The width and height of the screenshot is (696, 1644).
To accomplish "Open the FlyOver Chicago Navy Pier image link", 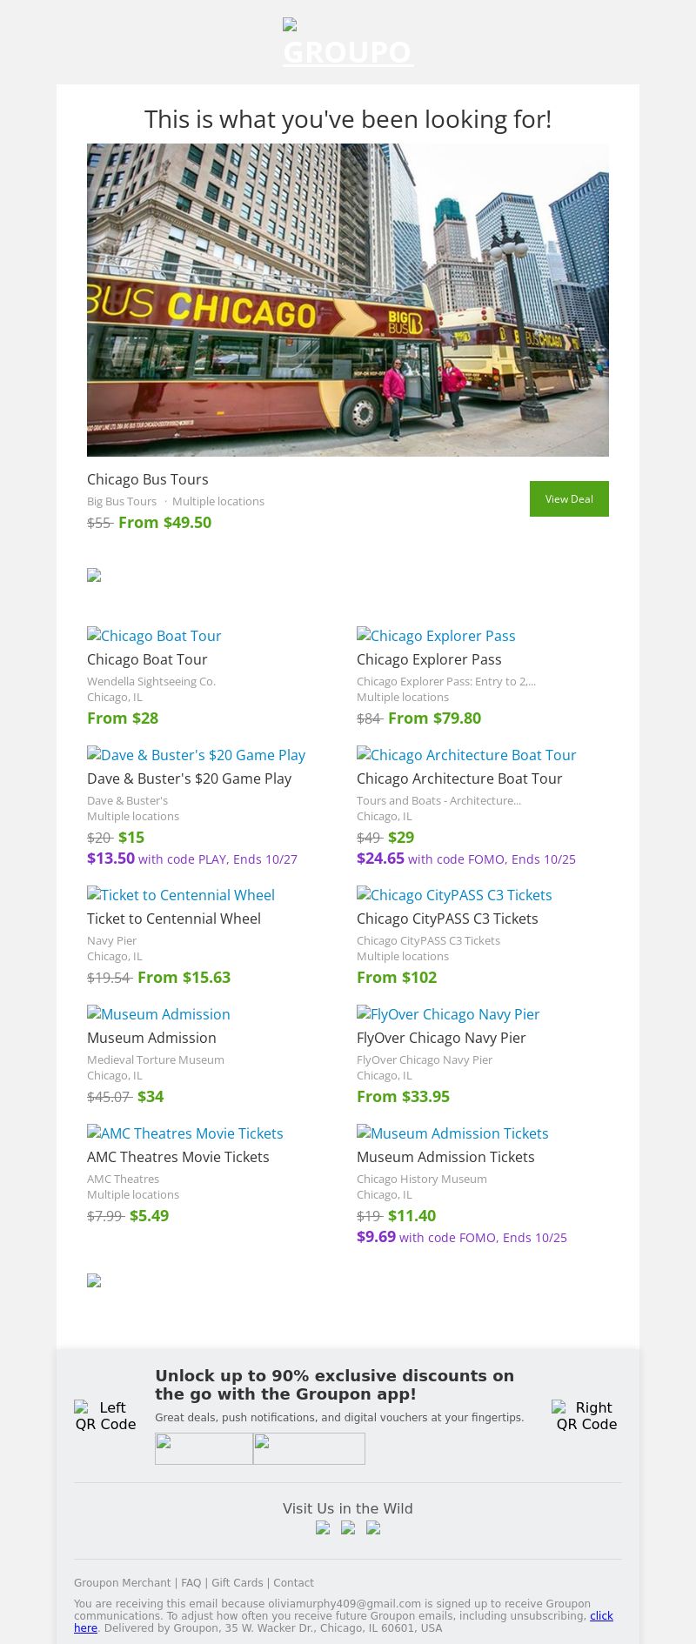I will pyautogui.click(x=448, y=1014).
